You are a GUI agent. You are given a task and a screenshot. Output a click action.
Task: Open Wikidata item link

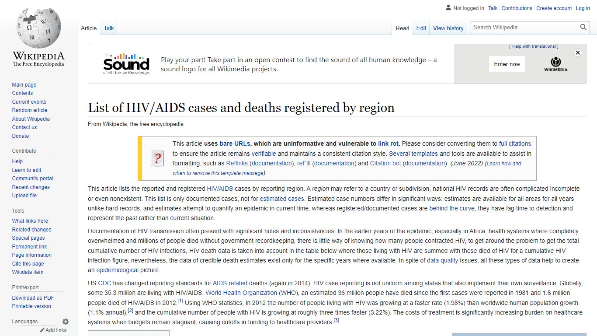pyautogui.click(x=28, y=272)
